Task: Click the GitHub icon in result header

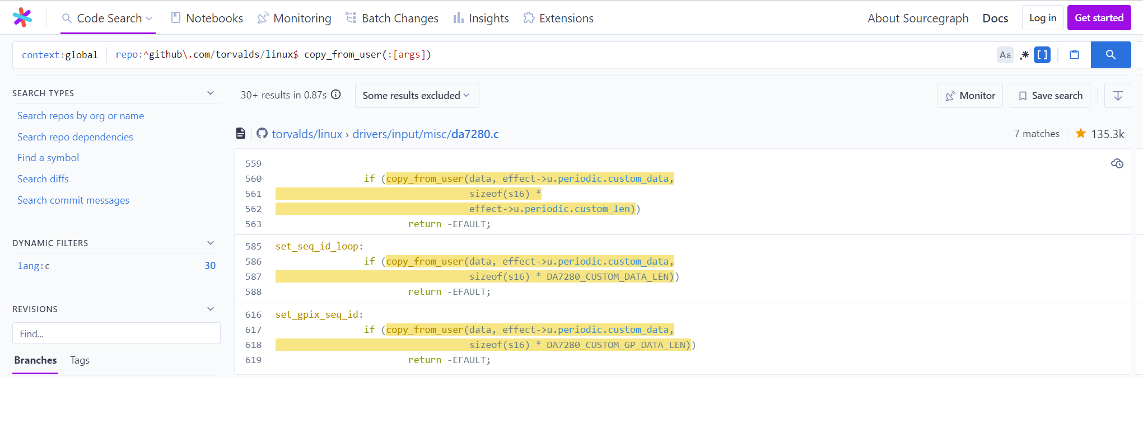Action: [262, 133]
